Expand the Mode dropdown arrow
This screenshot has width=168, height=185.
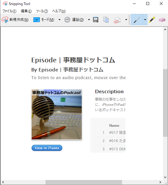[x=59, y=20]
